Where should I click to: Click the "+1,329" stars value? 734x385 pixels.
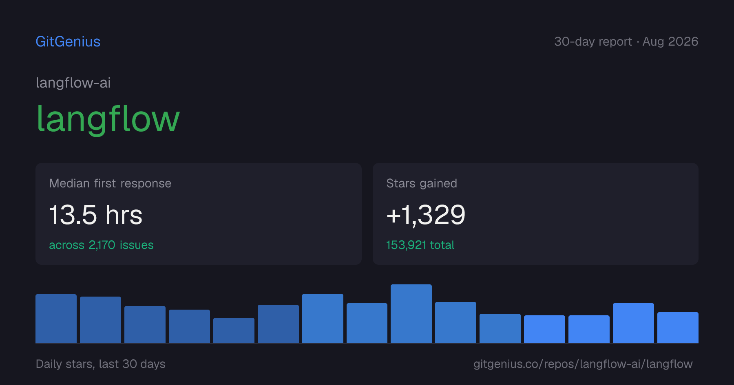tap(426, 215)
